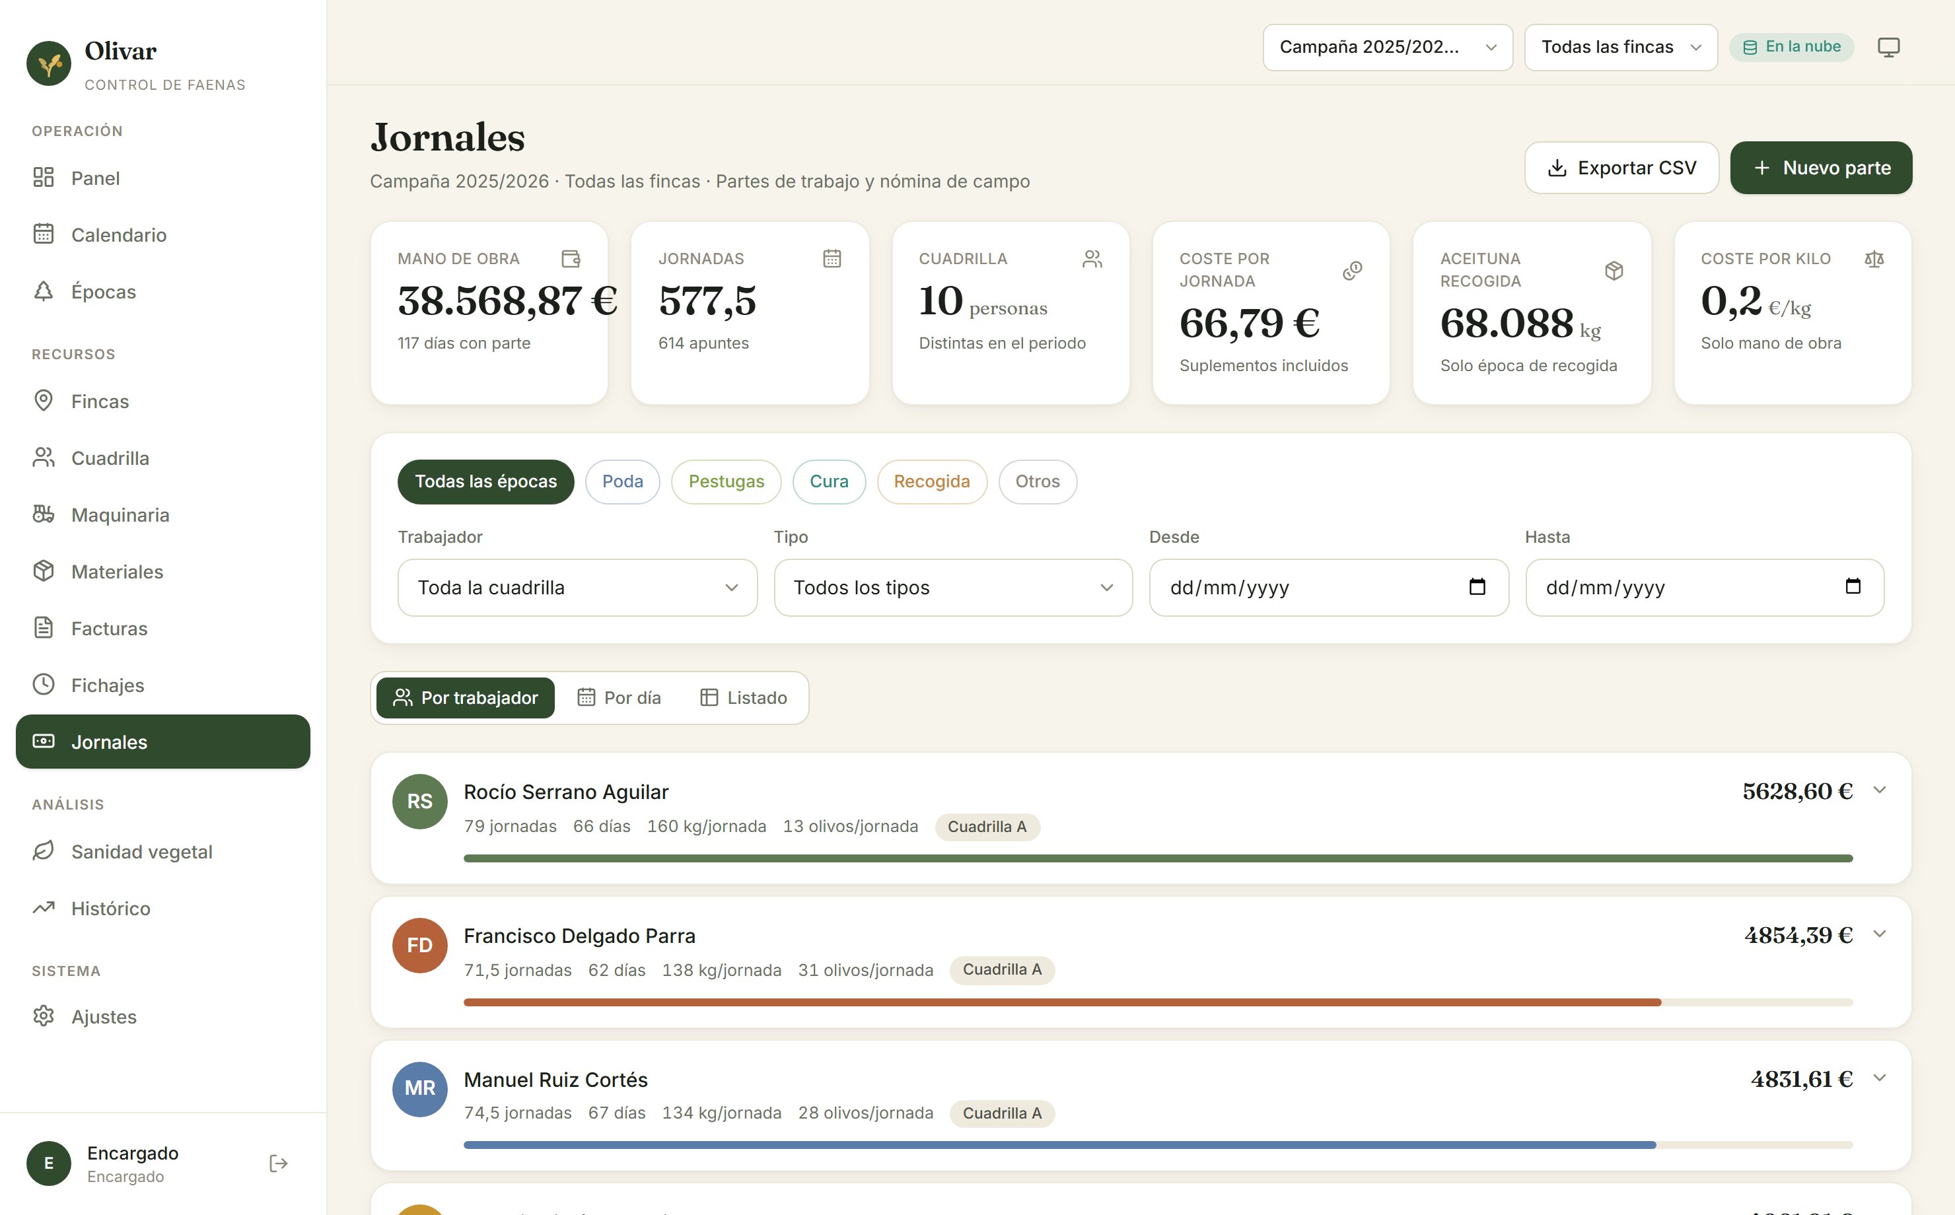The image size is (1955, 1215).
Task: Select the Todas las épocas filter chip
Action: [485, 482]
